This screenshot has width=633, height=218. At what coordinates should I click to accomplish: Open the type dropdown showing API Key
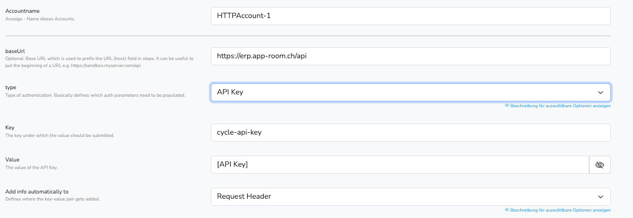[x=411, y=92]
